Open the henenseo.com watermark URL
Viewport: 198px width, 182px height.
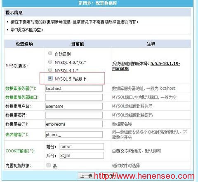click(x=144, y=176)
